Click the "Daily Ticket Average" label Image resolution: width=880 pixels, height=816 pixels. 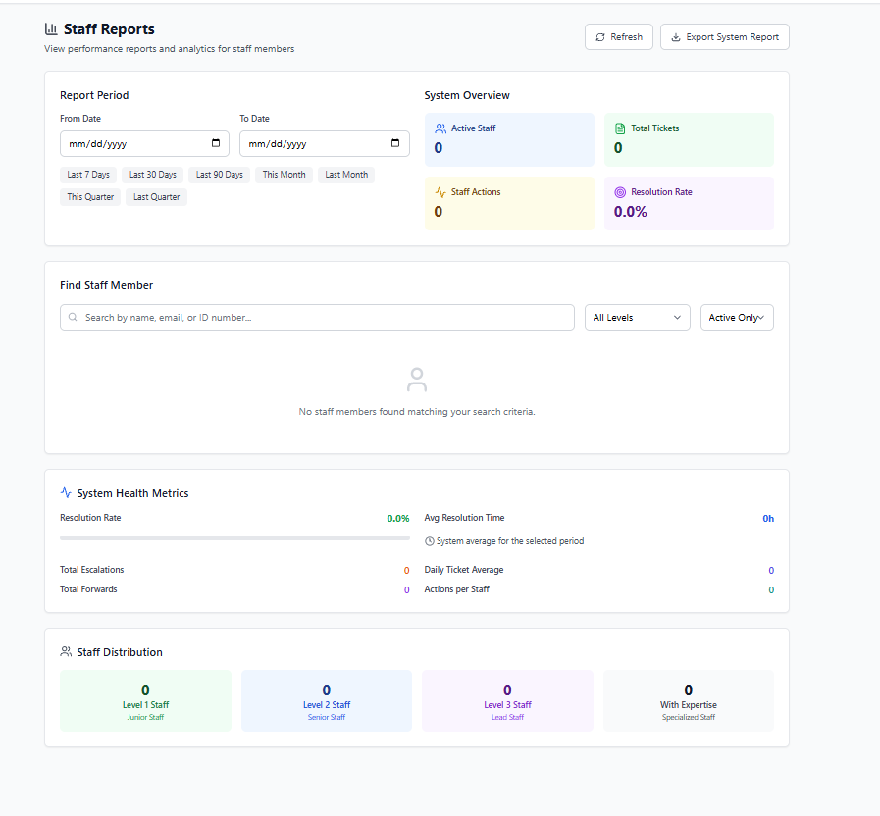point(464,570)
